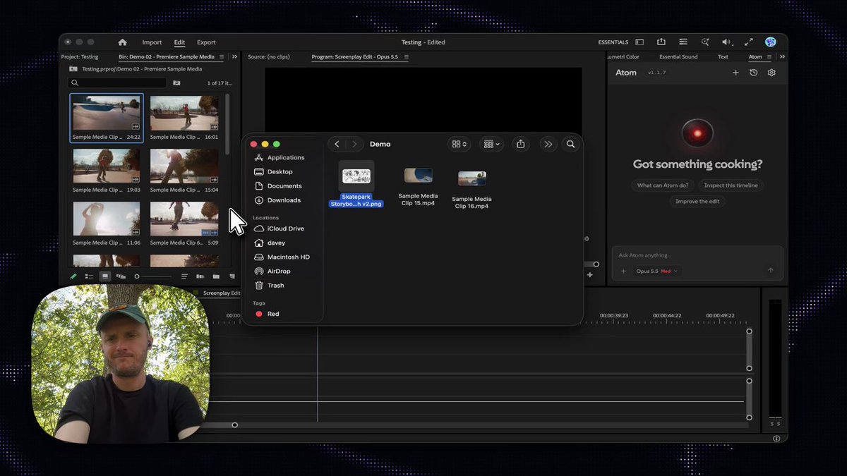Click the plus button below Program monitor
Screen dimensions: 847x476
tap(590, 275)
